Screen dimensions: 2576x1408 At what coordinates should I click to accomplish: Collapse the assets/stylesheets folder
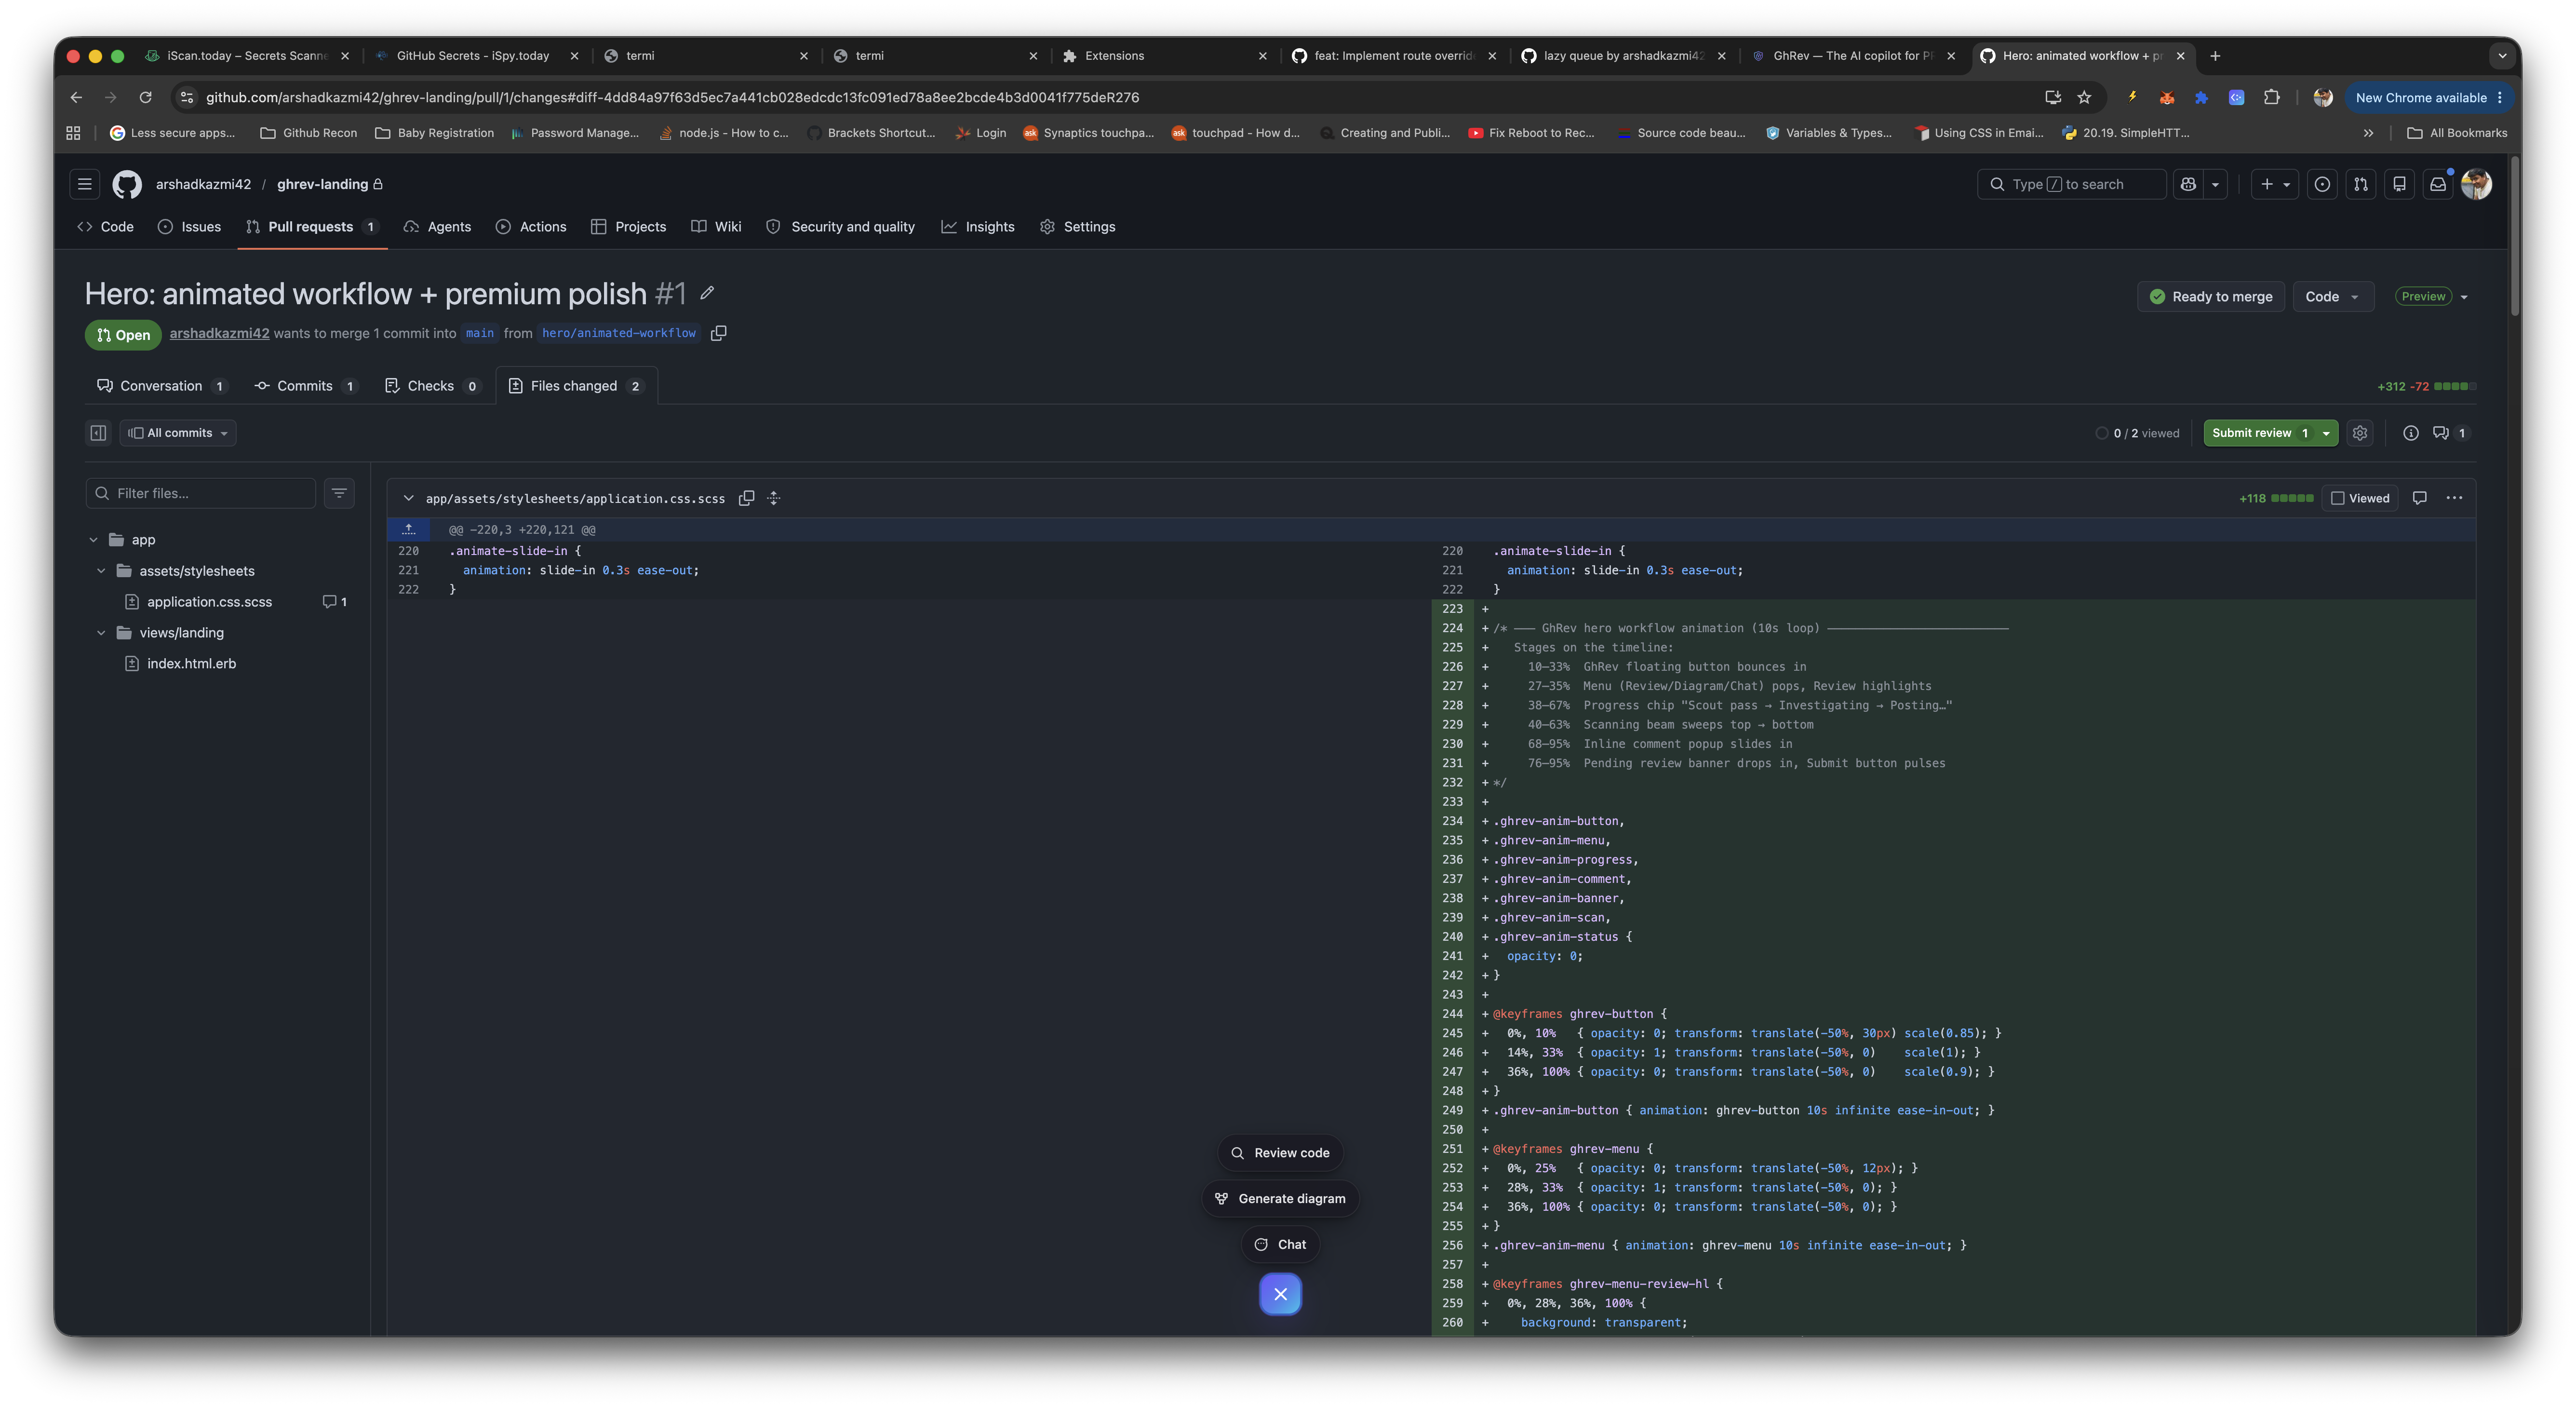point(101,571)
